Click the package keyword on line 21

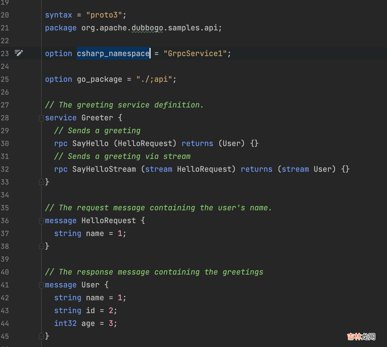[x=61, y=28]
